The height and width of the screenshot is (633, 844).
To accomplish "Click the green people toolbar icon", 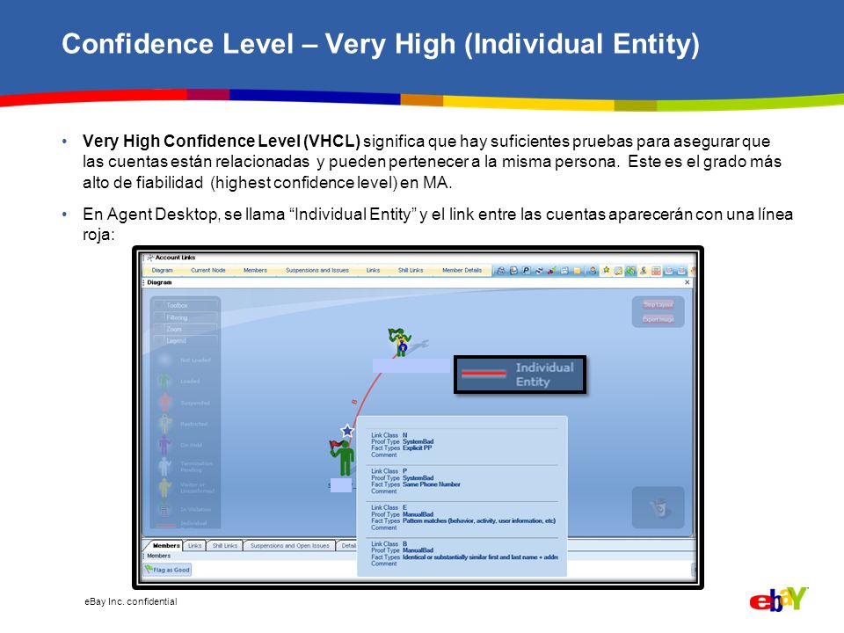I will 630,271.
